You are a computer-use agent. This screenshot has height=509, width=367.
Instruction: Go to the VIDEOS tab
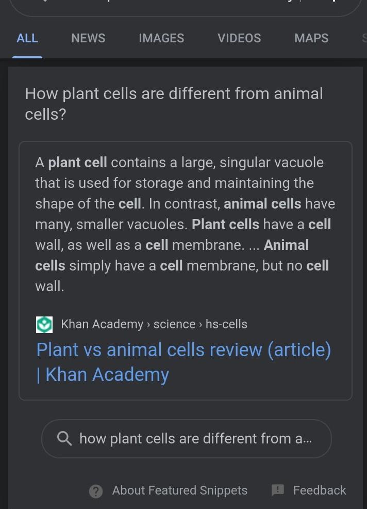coord(239,38)
